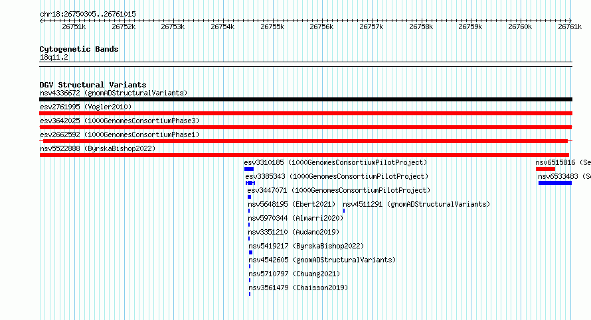Select the 26755k ruler tick label

click(x=272, y=27)
